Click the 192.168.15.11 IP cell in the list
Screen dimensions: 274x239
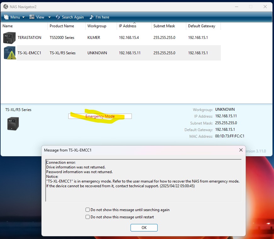tap(130, 53)
